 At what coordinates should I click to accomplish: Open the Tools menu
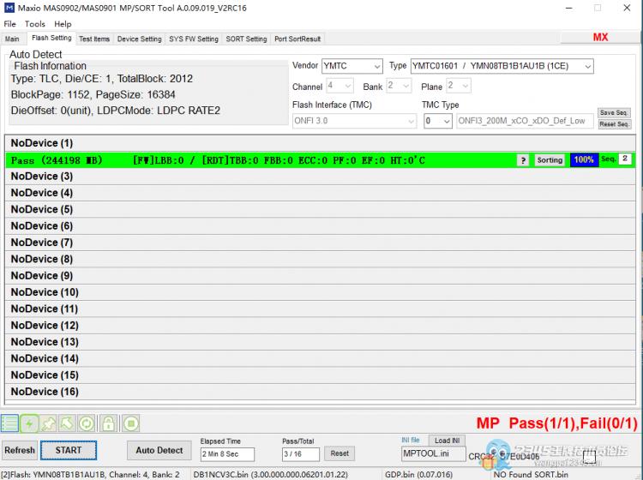coord(34,24)
